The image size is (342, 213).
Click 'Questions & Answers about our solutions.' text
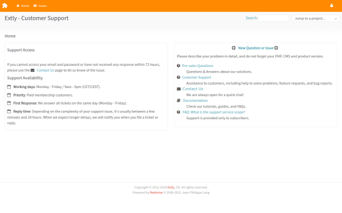pyautogui.click(x=219, y=72)
